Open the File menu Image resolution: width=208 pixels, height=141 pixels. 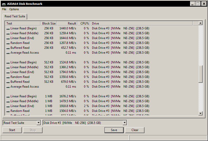click(4, 9)
